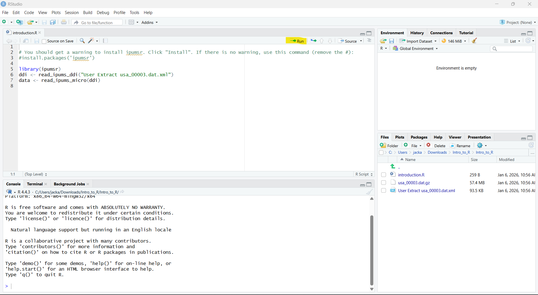The height and width of the screenshot is (295, 538).
Task: Click the Open File folder icon in main toolbar
Action: 30,22
